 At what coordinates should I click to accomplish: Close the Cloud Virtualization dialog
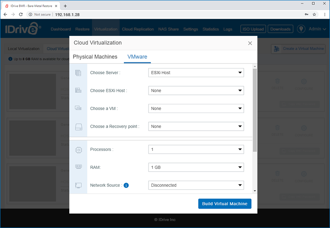(250, 43)
